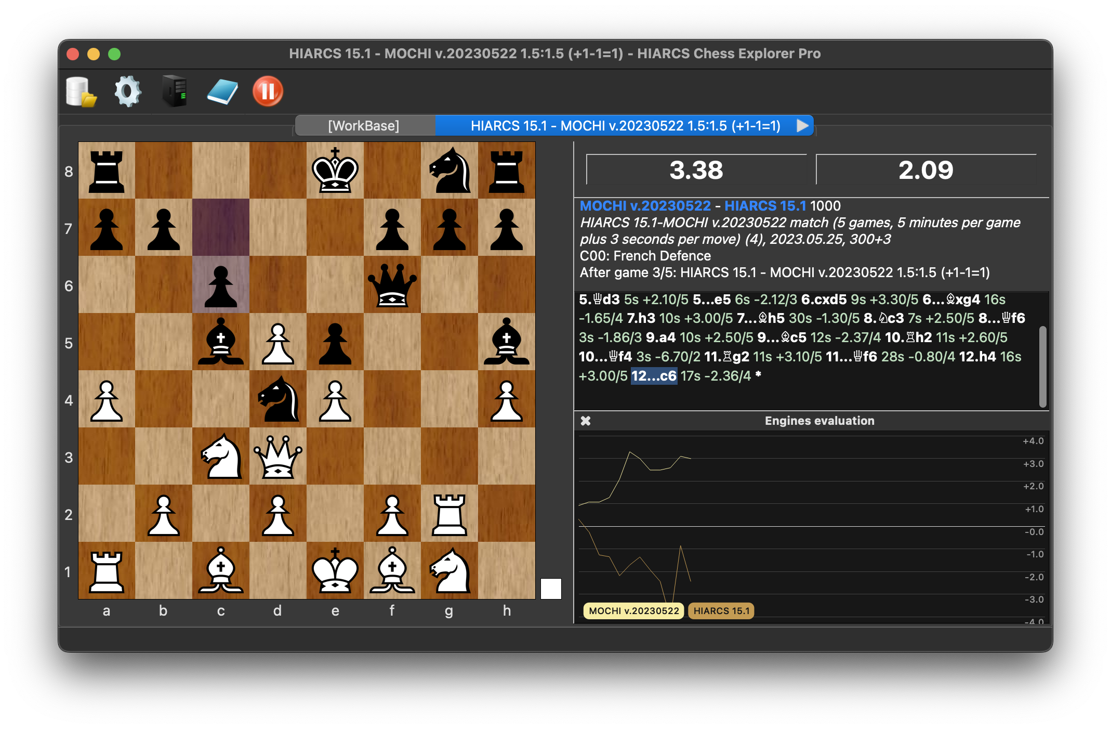Select move 5.Qd3 in notation
Image resolution: width=1111 pixels, height=729 pixels.
click(599, 300)
